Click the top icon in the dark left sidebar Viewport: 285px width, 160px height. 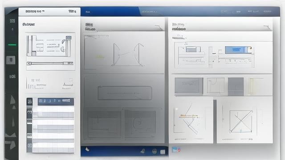tap(12, 21)
